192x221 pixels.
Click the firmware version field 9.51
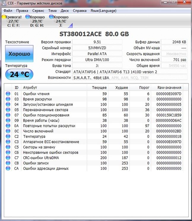pyautogui.click(x=97, y=42)
